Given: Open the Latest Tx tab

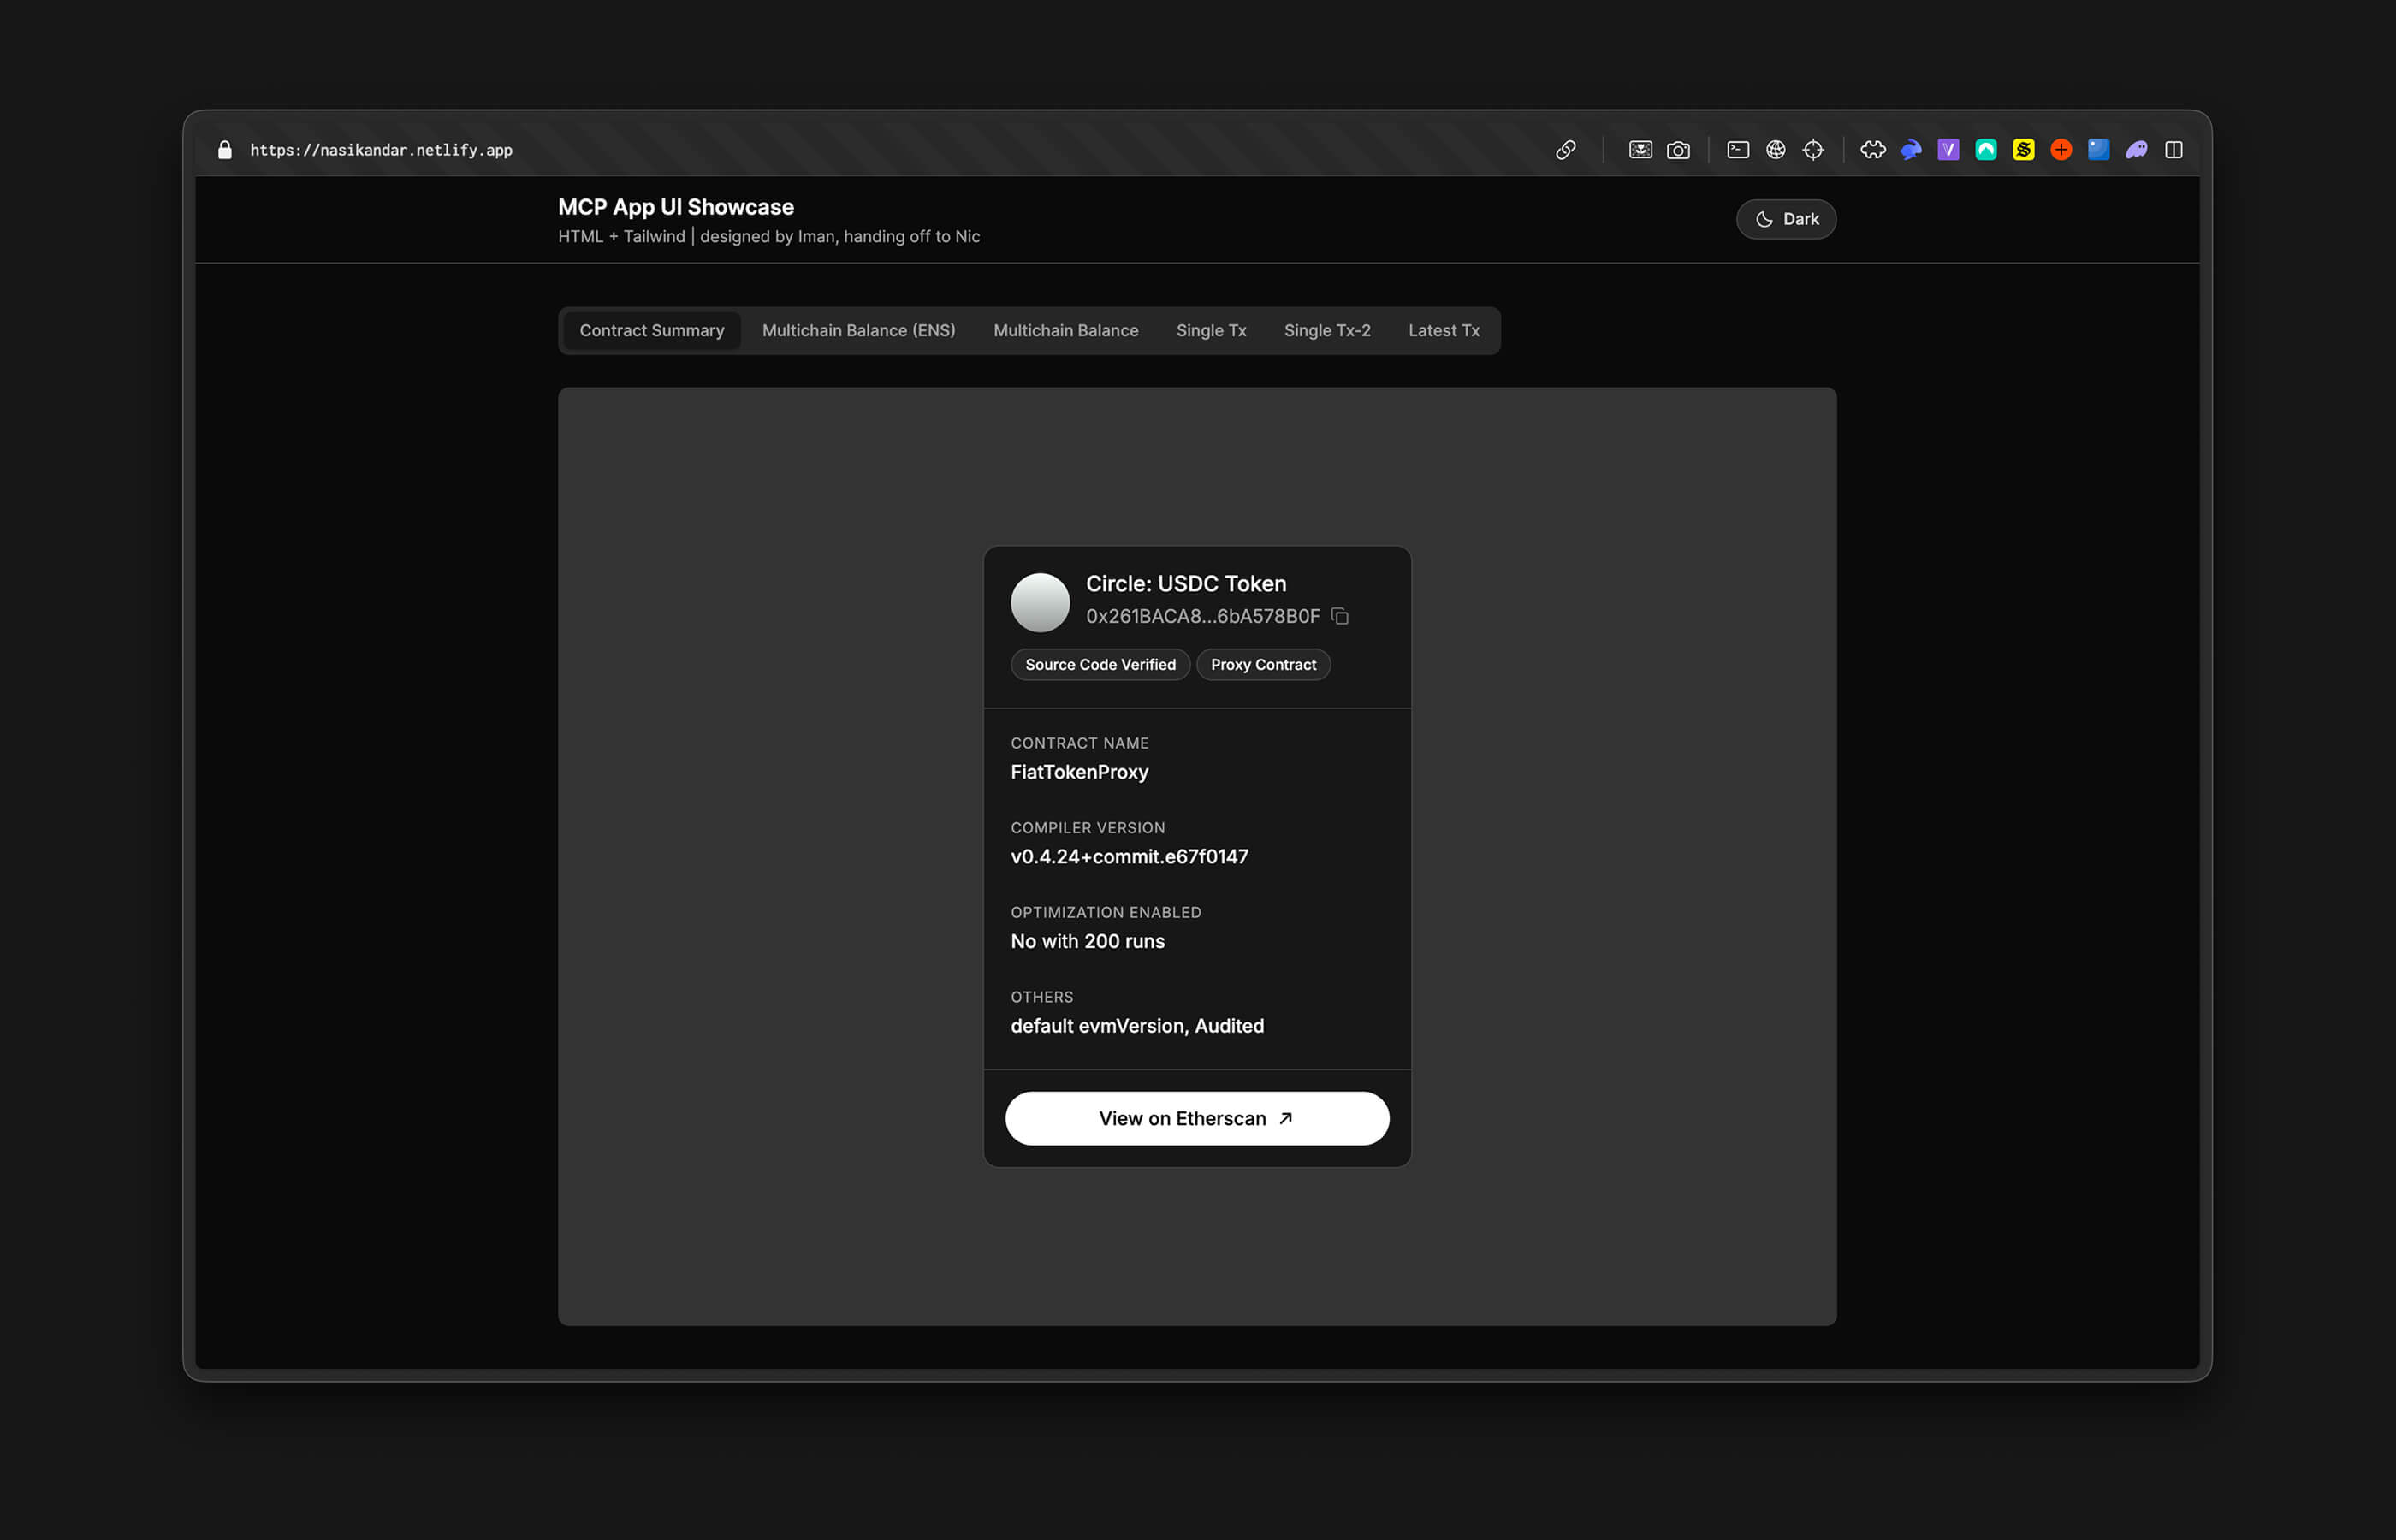Looking at the screenshot, I should tap(1443, 331).
